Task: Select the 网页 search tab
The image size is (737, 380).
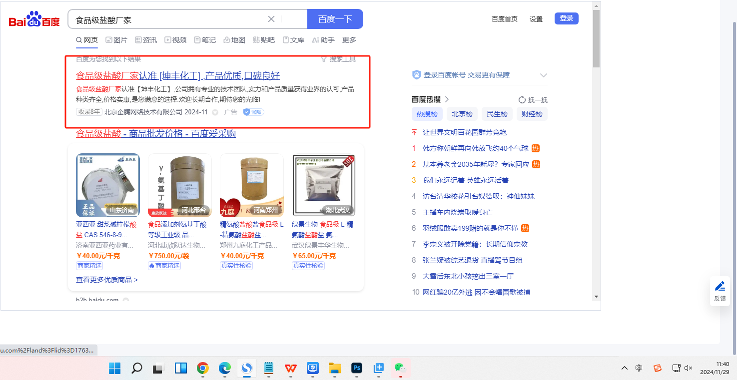Action: (87, 40)
